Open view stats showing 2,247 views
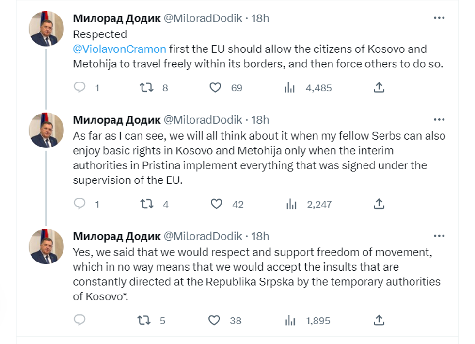This screenshot has height=344, width=475. coord(291,204)
